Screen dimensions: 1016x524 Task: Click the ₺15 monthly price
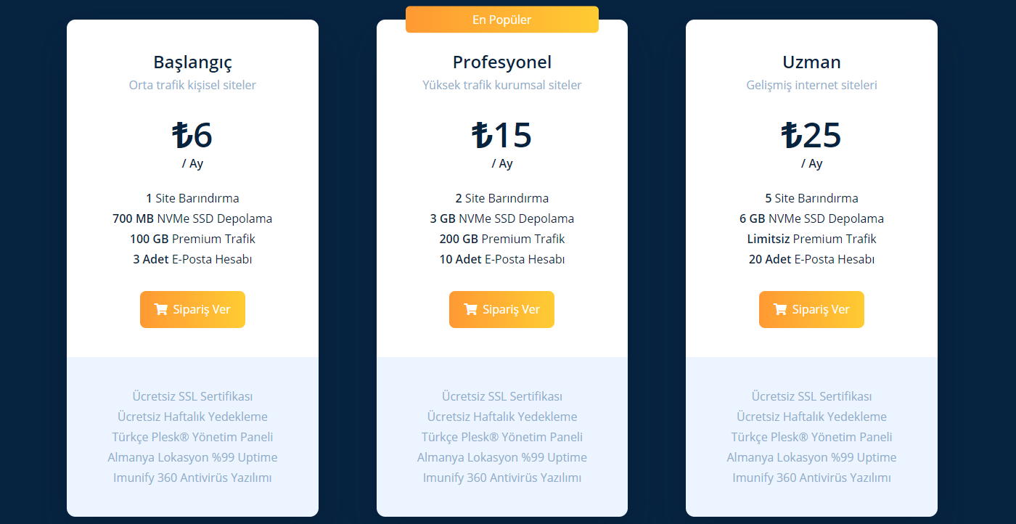coord(502,136)
